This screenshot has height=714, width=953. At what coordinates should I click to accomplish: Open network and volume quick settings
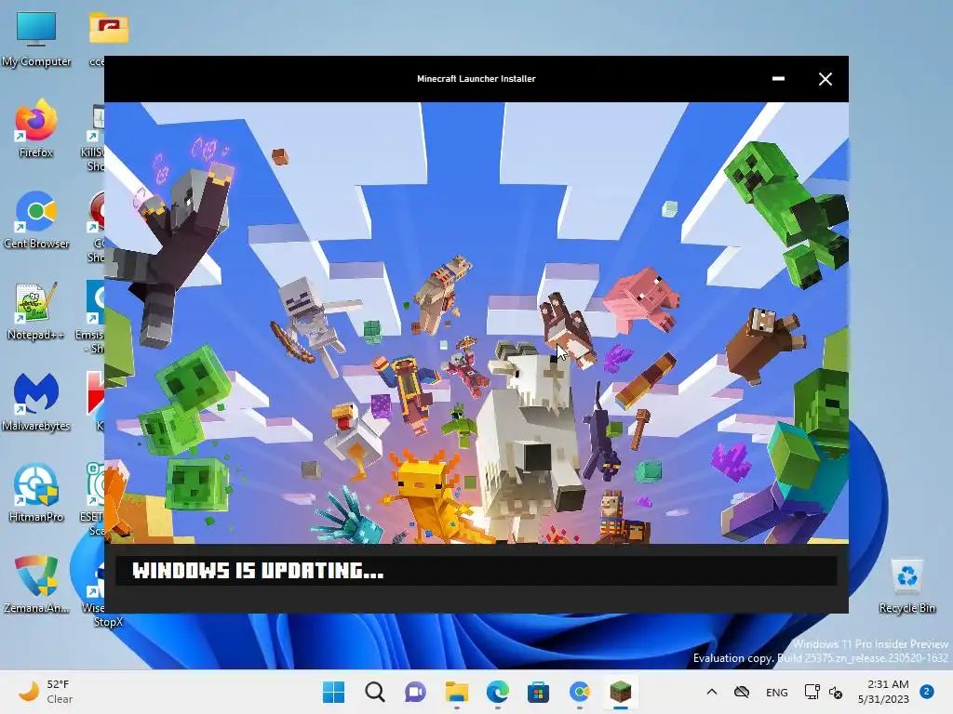[823, 692]
